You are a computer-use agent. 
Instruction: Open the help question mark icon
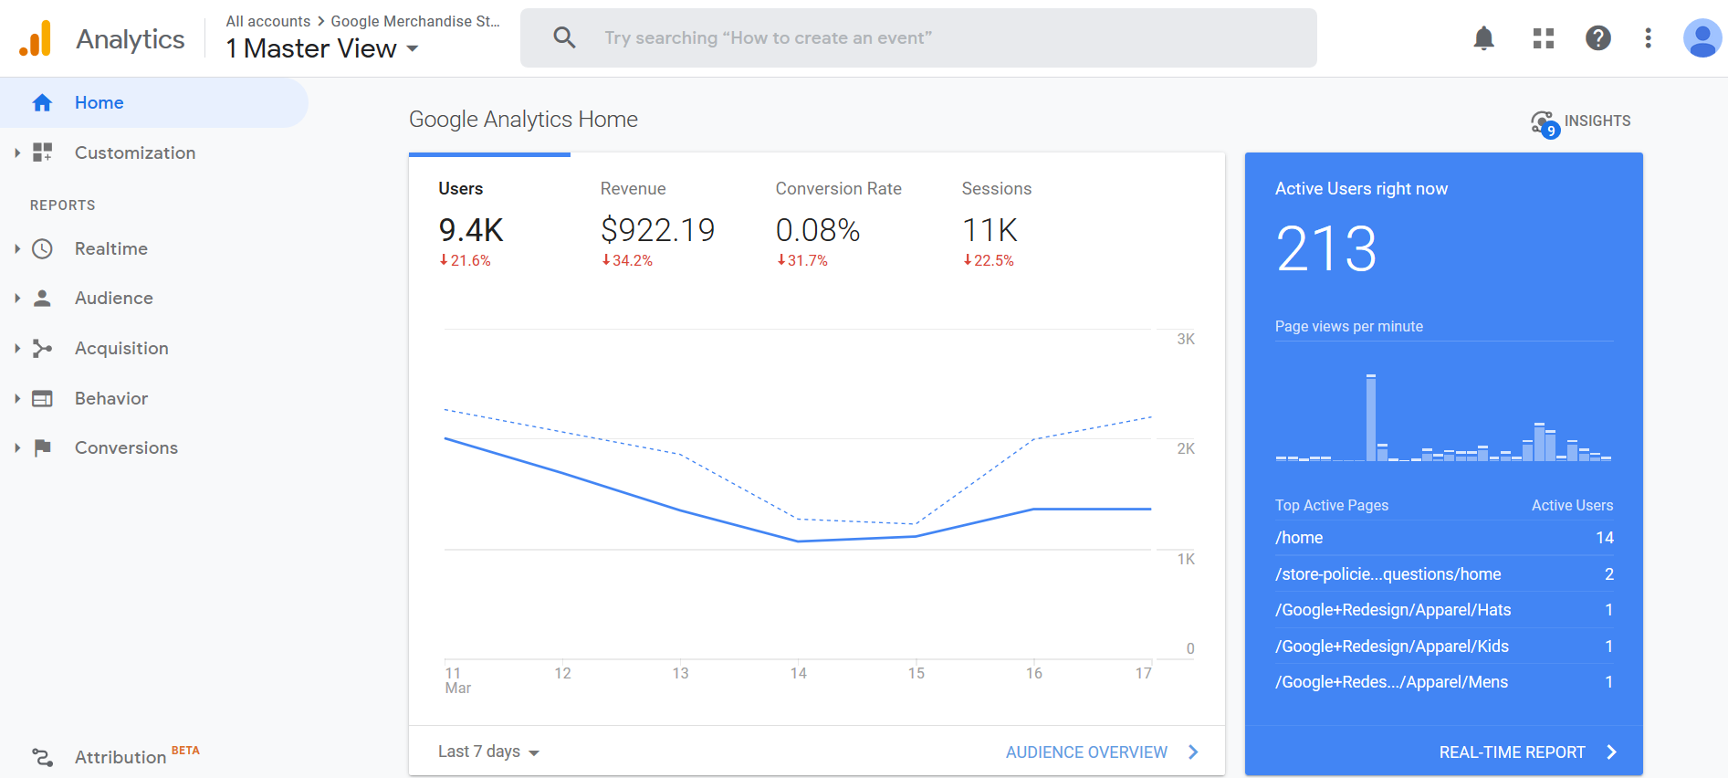[1598, 38]
